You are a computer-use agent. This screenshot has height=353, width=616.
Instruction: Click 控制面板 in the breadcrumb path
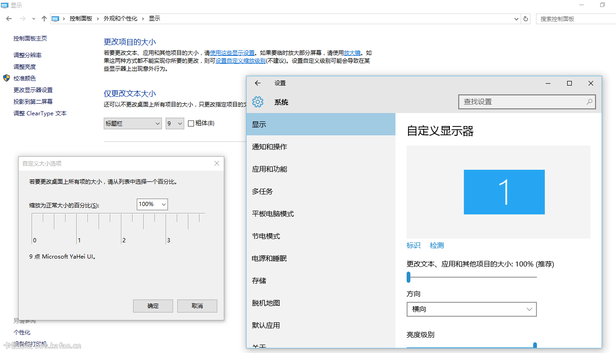coord(81,19)
